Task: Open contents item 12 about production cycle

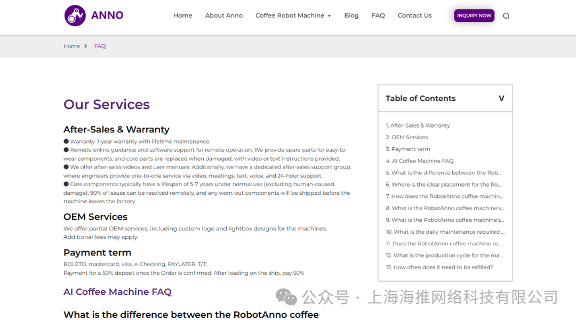Action: pyautogui.click(x=444, y=255)
